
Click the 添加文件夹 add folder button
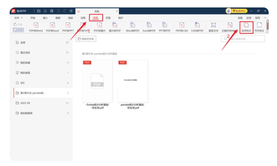86,39
